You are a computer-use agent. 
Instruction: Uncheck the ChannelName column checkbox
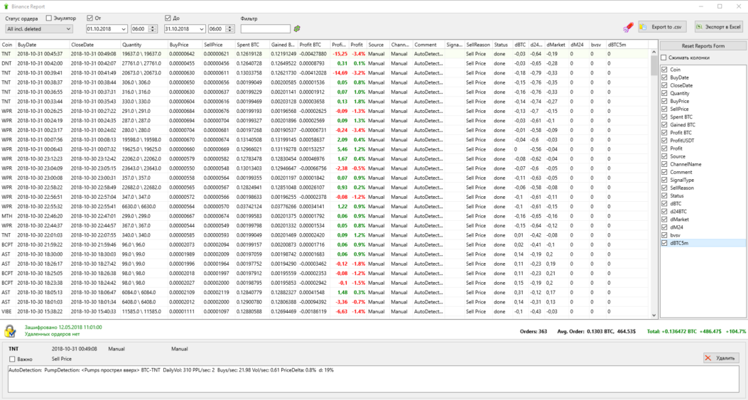664,164
